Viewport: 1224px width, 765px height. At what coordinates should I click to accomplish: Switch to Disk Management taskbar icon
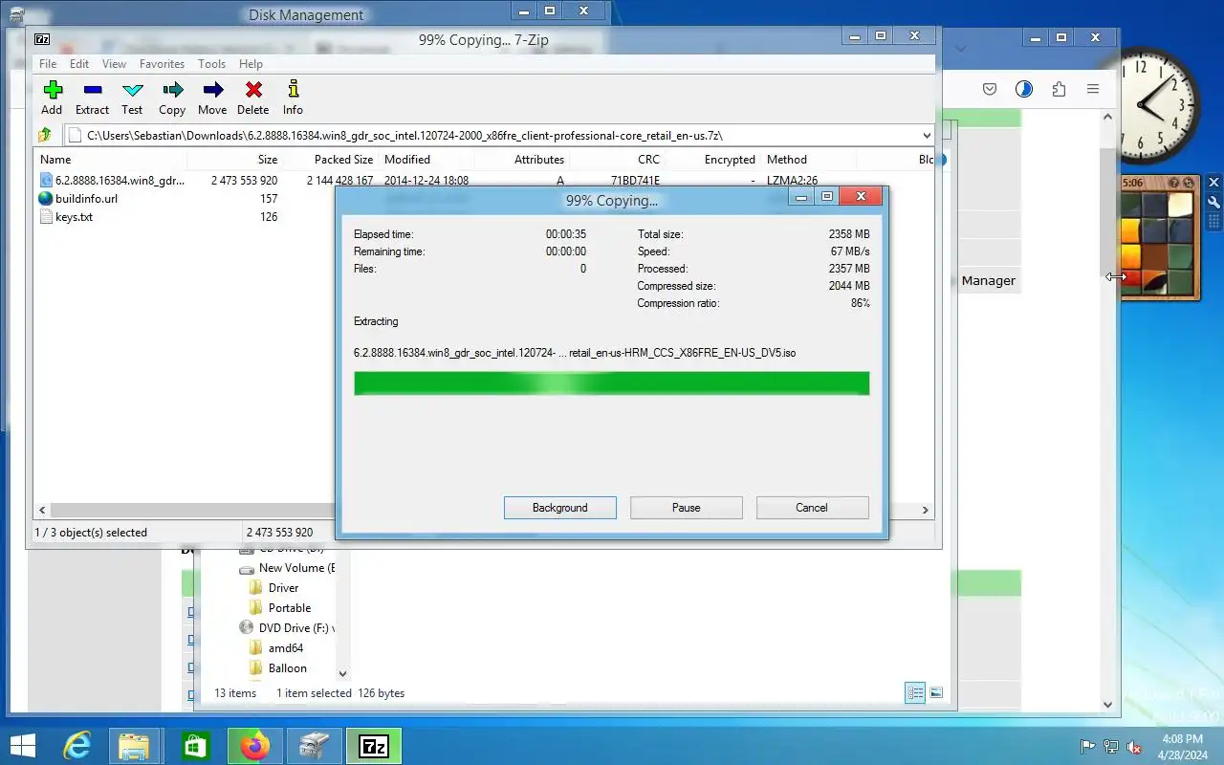tap(315, 746)
